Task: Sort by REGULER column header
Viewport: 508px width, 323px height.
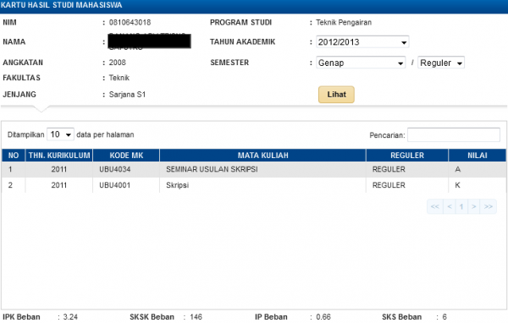Action: tap(407, 156)
